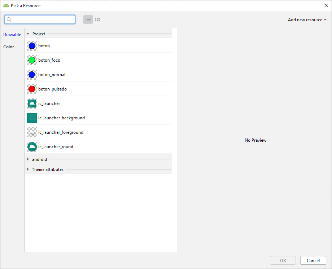Click the blue boton drawable icon
The width and height of the screenshot is (332, 269).
pyautogui.click(x=32, y=46)
